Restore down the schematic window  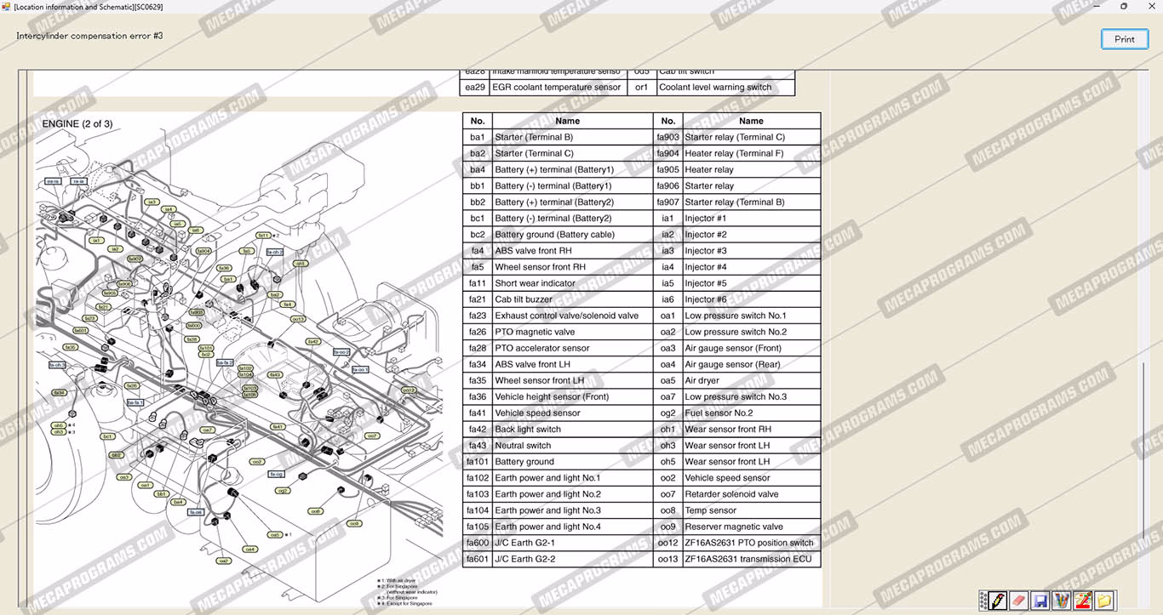click(x=1123, y=7)
